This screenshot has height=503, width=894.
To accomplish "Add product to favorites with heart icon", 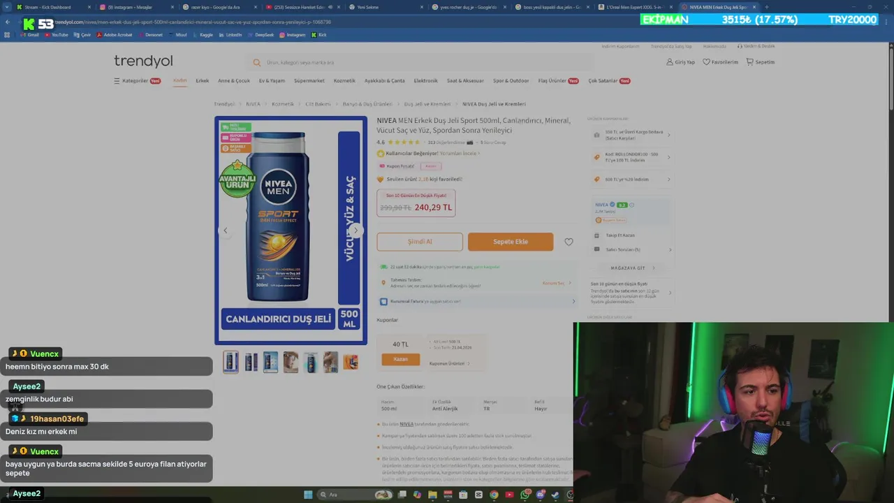I will (569, 242).
